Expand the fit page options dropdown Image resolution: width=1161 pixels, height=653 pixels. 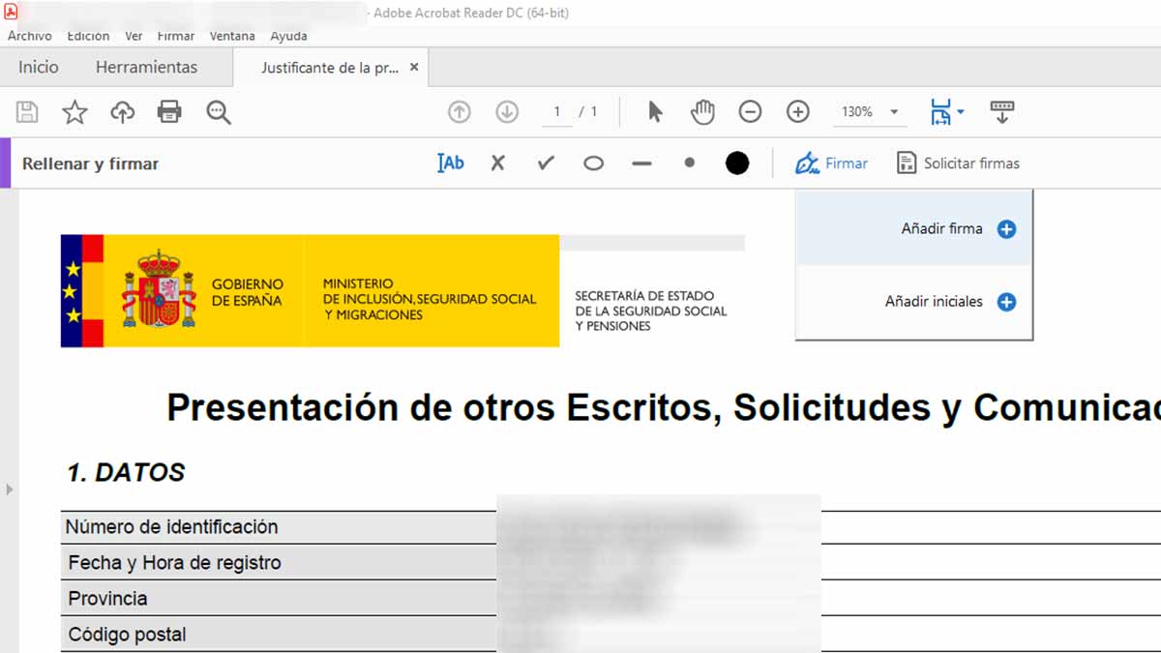[x=960, y=112]
